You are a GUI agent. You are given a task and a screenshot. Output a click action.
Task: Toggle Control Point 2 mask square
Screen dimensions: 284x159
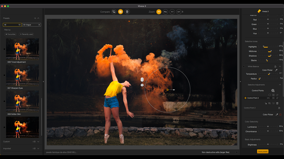tap(273, 98)
